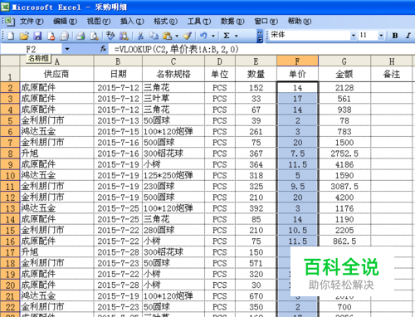Viewport: 415px width, 317px height.
Task: Select header cell 名称规格
Action: (173, 74)
